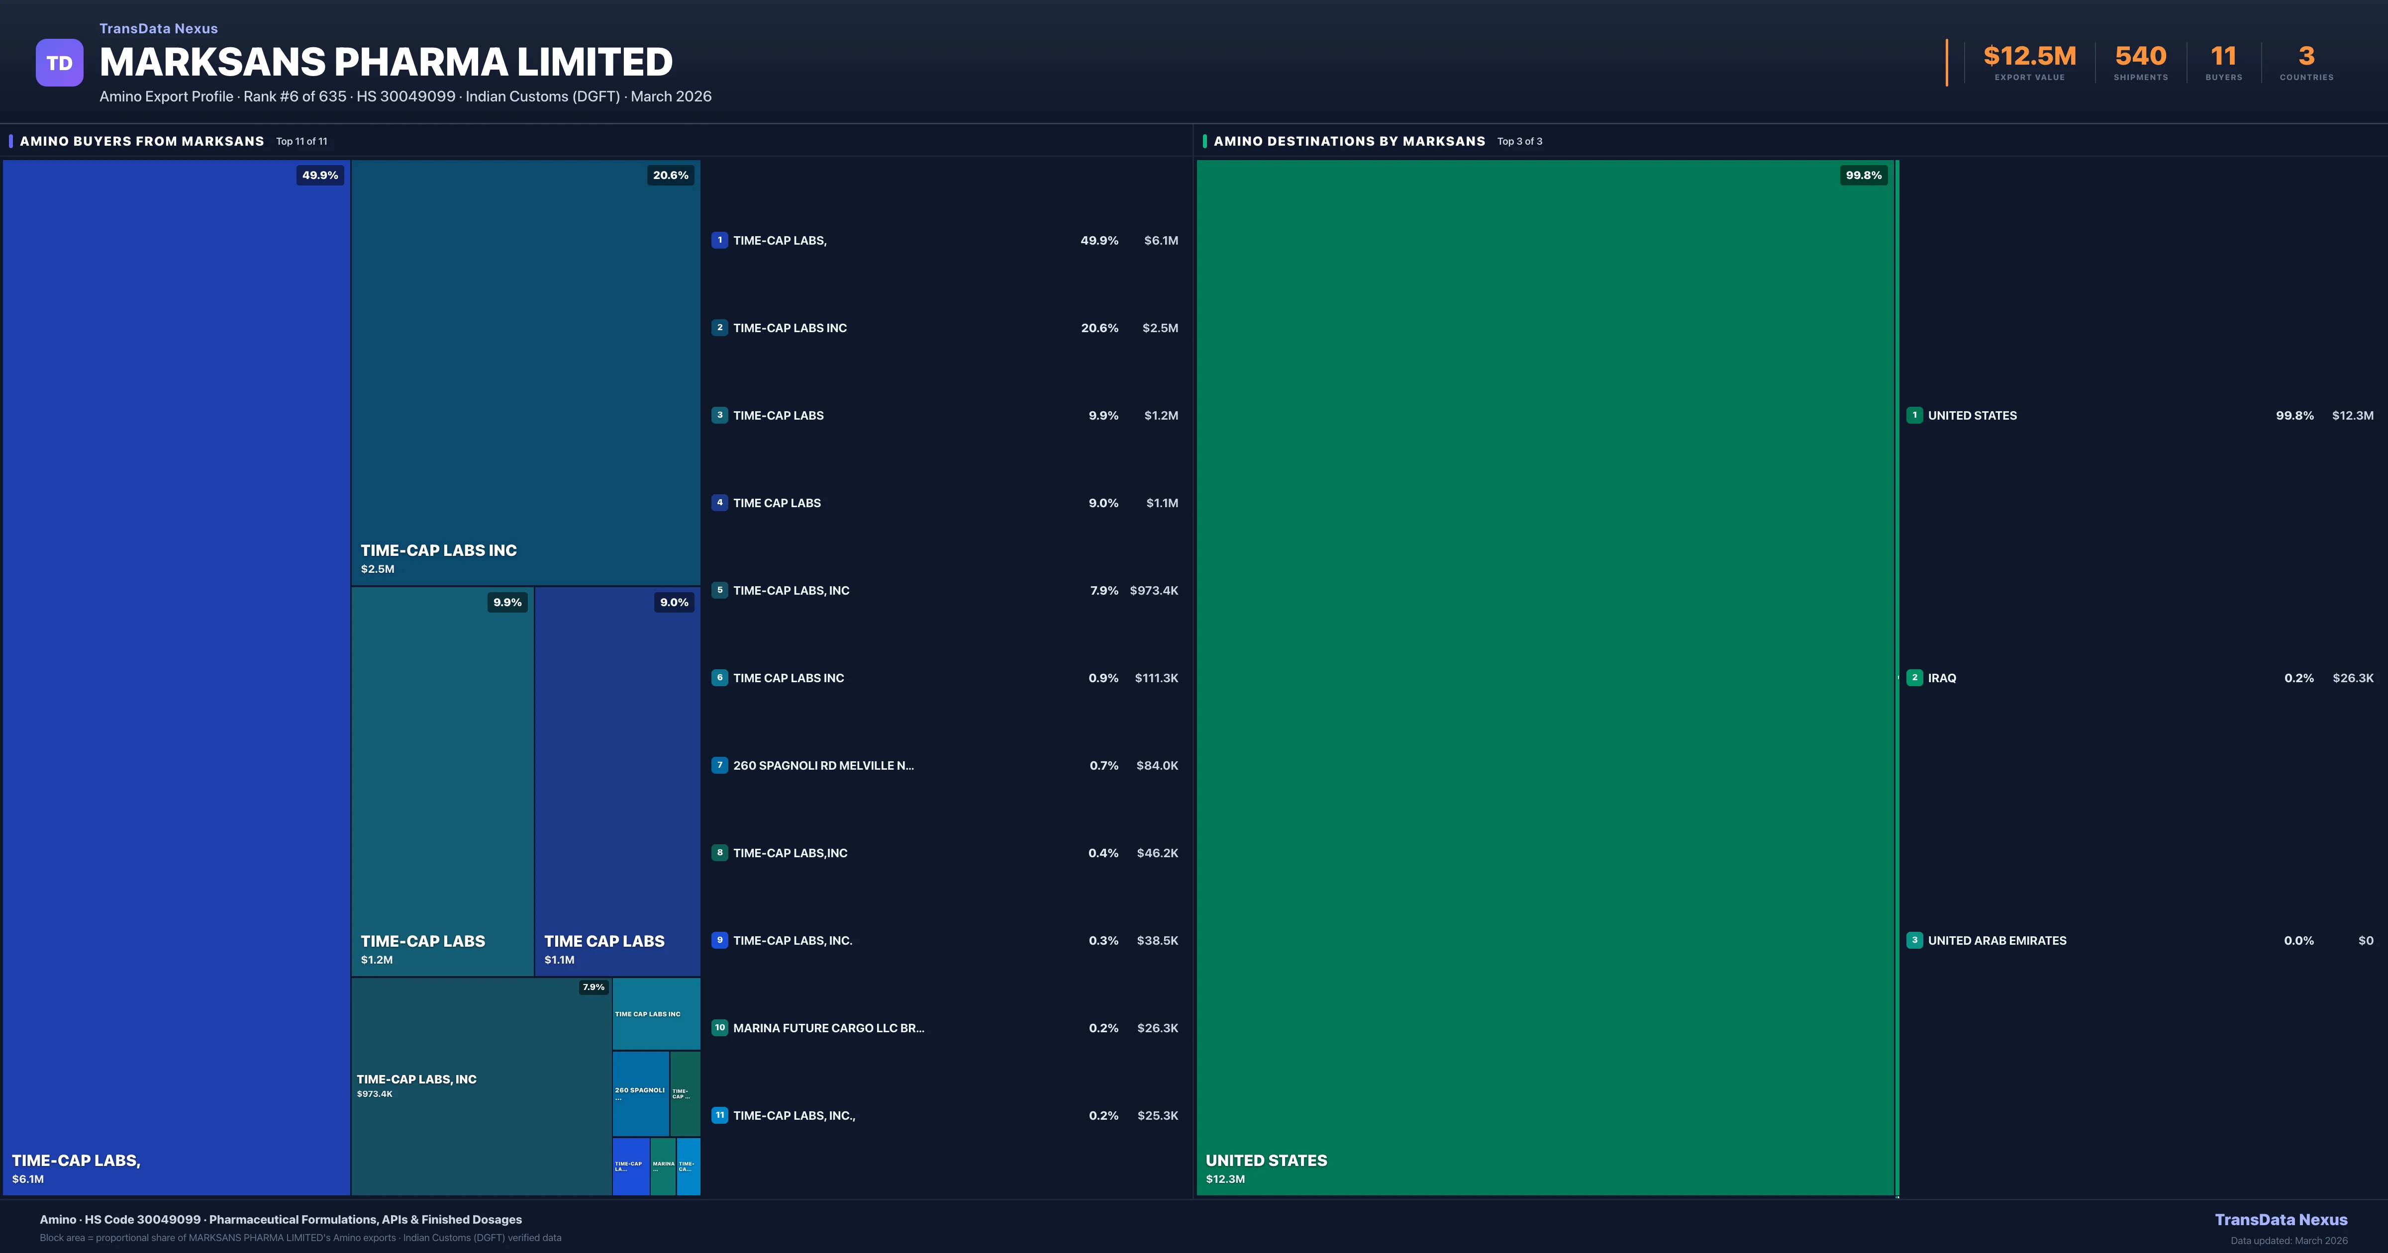This screenshot has height=1253, width=2388.
Task: Click badge 2 beside IRAQ destination
Action: coord(1915,678)
